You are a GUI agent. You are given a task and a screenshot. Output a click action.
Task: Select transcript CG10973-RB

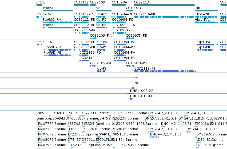pos(136,36)
